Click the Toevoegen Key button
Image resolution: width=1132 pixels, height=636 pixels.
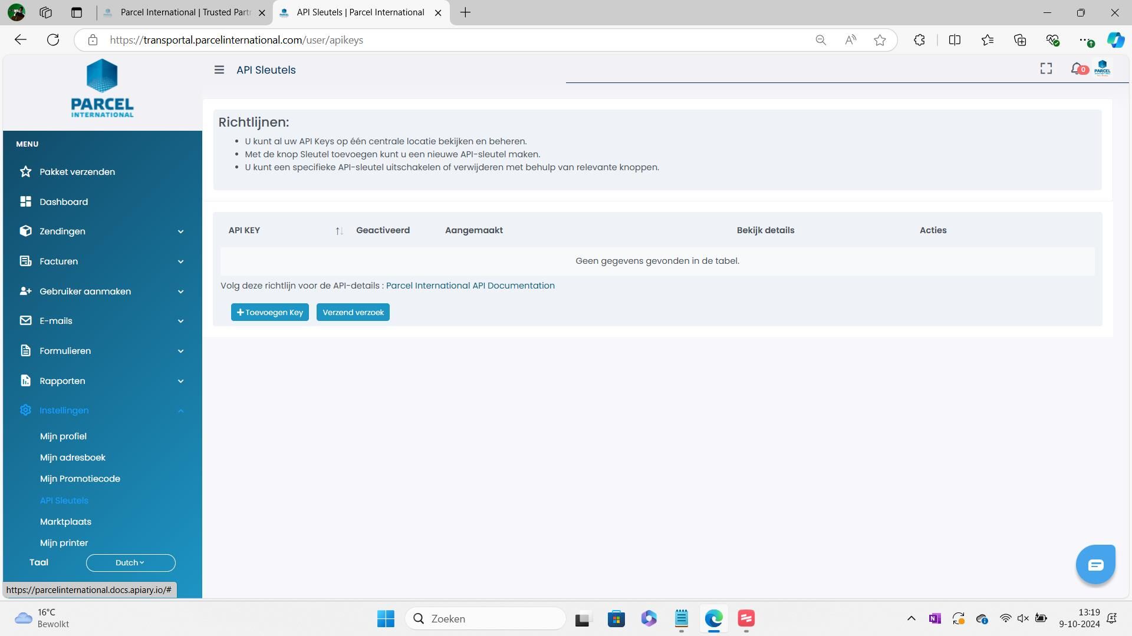coord(269,313)
